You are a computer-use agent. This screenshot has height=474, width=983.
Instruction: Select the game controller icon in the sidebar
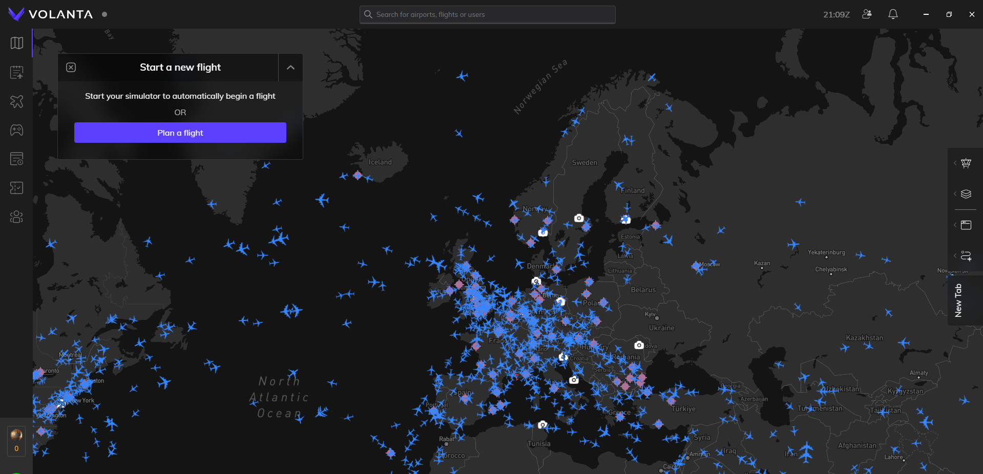click(17, 130)
